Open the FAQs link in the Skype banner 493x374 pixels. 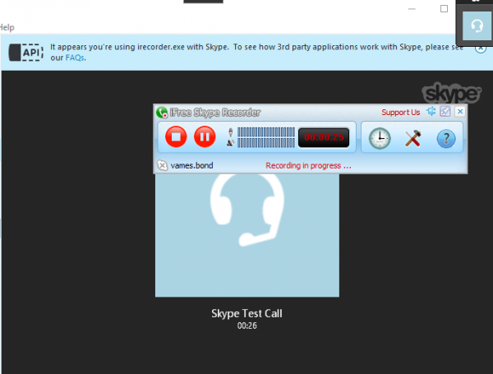click(x=75, y=58)
